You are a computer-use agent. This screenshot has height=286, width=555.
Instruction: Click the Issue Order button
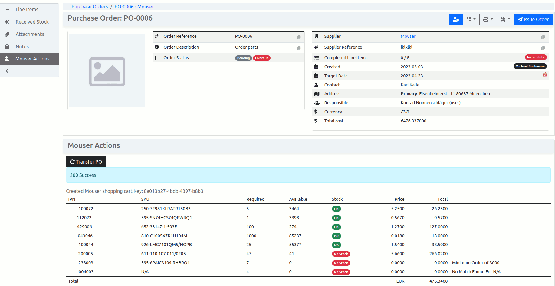pyautogui.click(x=533, y=19)
